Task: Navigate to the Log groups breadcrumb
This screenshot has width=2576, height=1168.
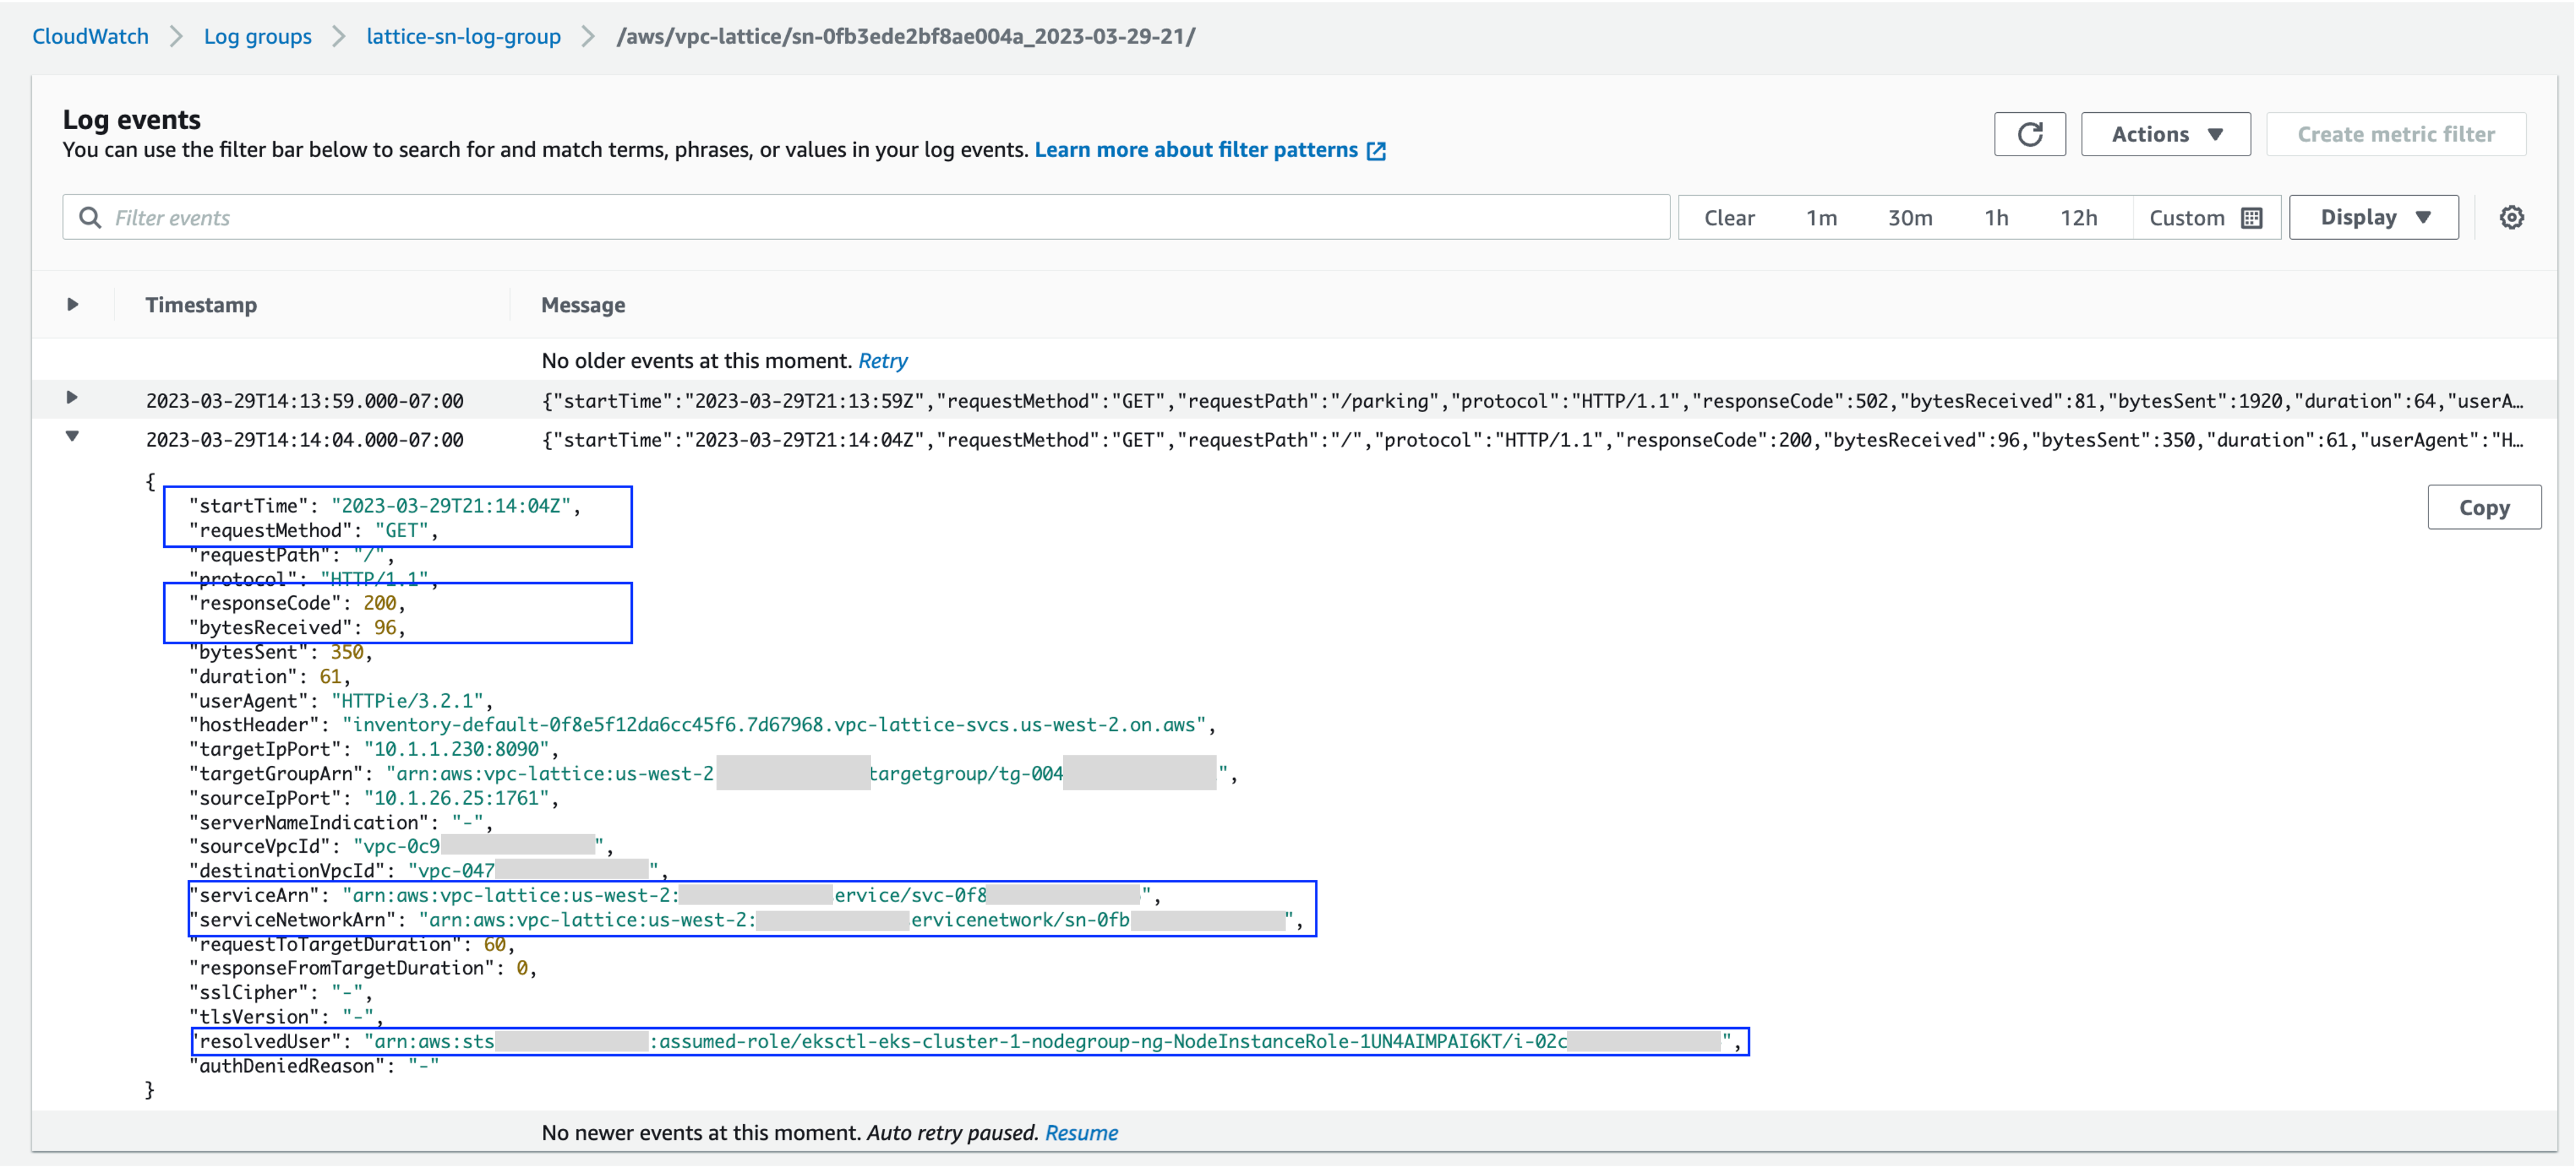Action: point(257,36)
